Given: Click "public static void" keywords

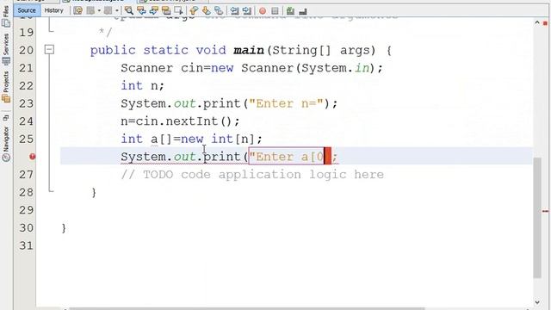Looking at the screenshot, I should click(158, 50).
